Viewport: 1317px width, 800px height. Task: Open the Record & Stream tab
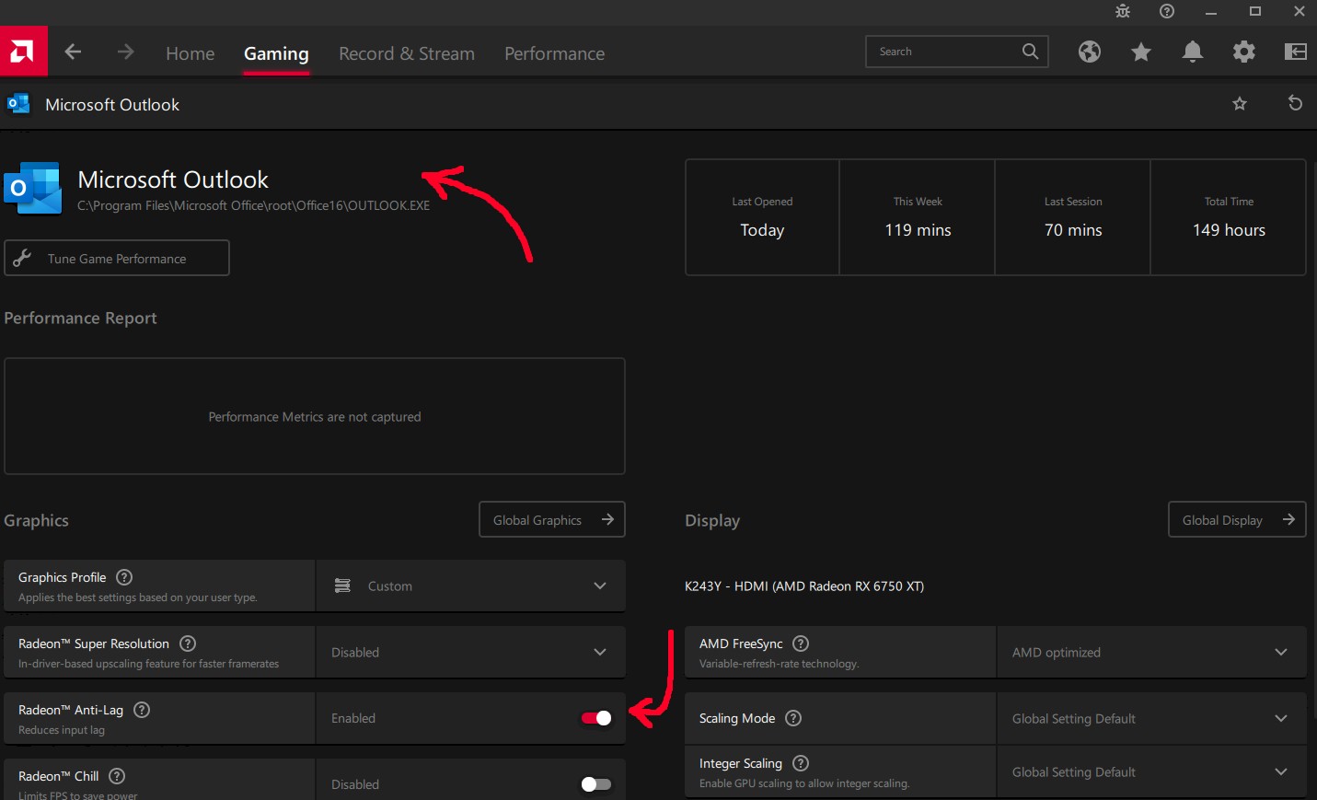407,53
